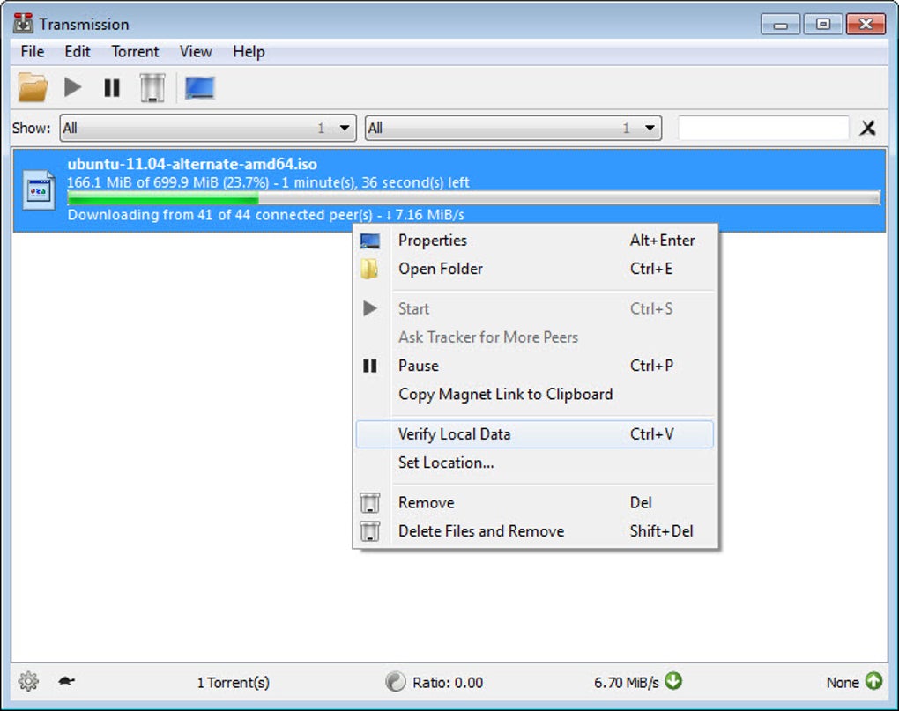899x711 pixels.
Task: Click the Properties icon in context menu
Action: [370, 241]
